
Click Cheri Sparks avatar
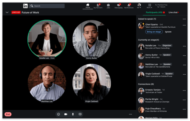141,26
